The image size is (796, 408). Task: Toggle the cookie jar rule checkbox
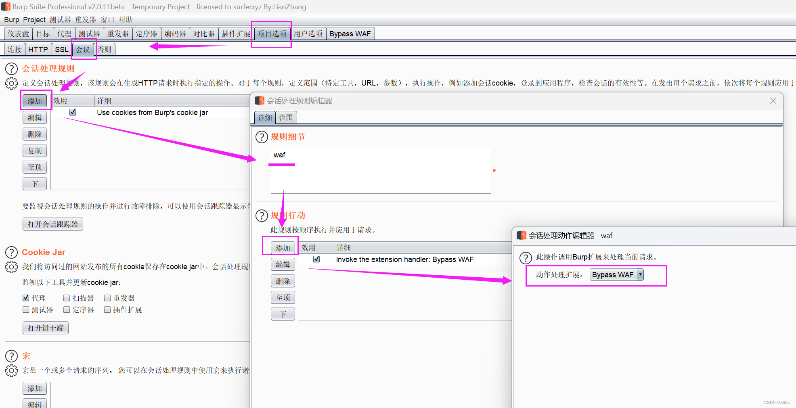click(73, 112)
